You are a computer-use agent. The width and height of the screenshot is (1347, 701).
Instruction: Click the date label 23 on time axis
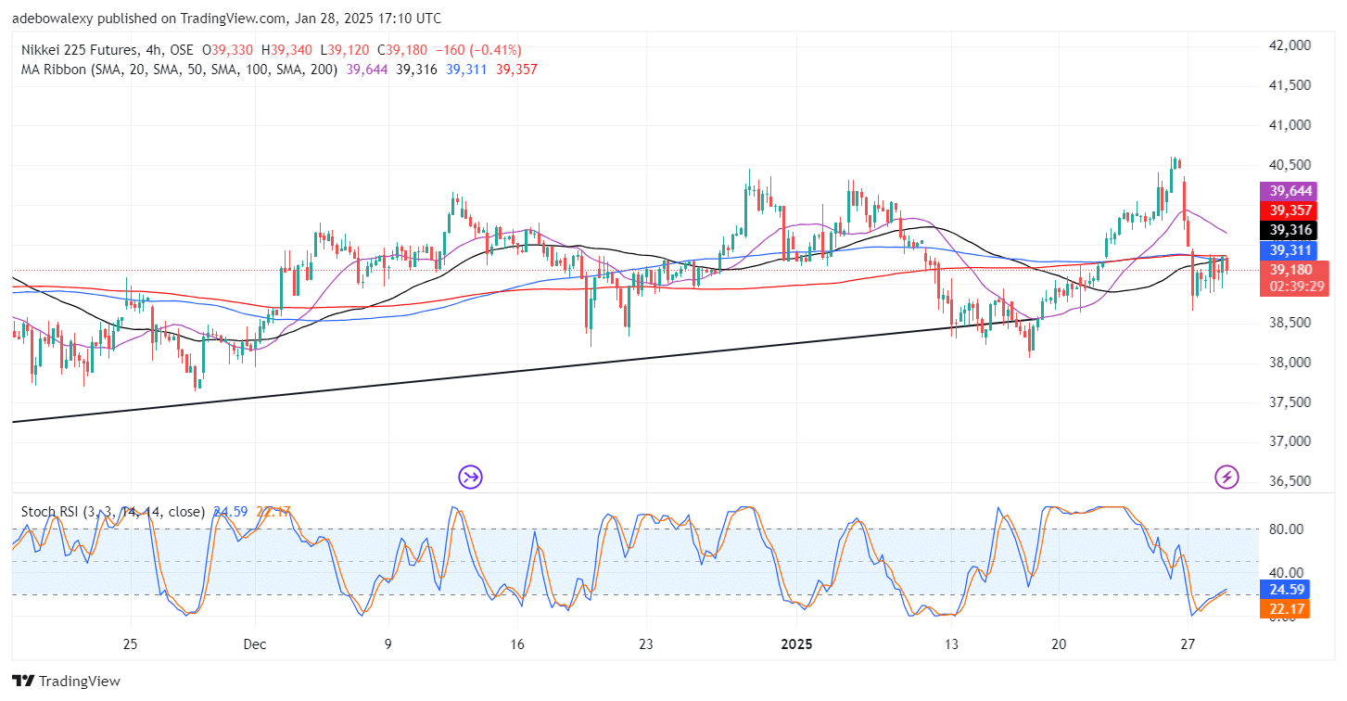pos(646,644)
